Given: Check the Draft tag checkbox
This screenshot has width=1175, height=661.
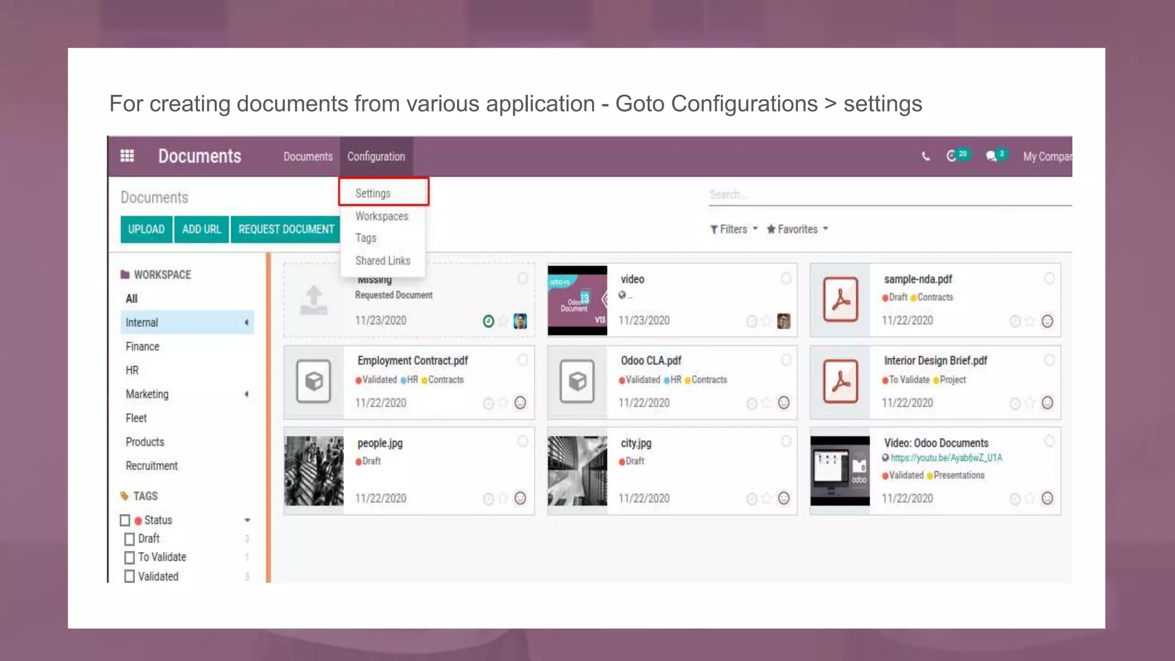Looking at the screenshot, I should 130,539.
